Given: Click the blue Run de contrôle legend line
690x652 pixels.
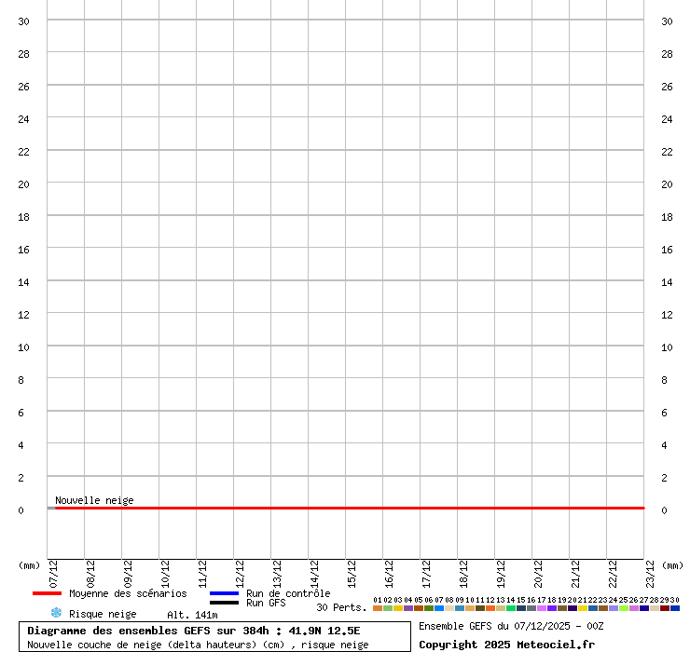Looking at the screenshot, I should [224, 593].
